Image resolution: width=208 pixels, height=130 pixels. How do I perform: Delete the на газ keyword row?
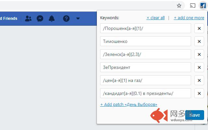(x=199, y=81)
